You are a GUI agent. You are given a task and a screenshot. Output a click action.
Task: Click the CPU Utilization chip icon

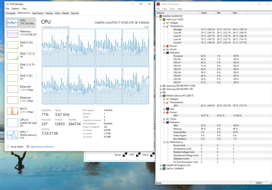coord(167,53)
